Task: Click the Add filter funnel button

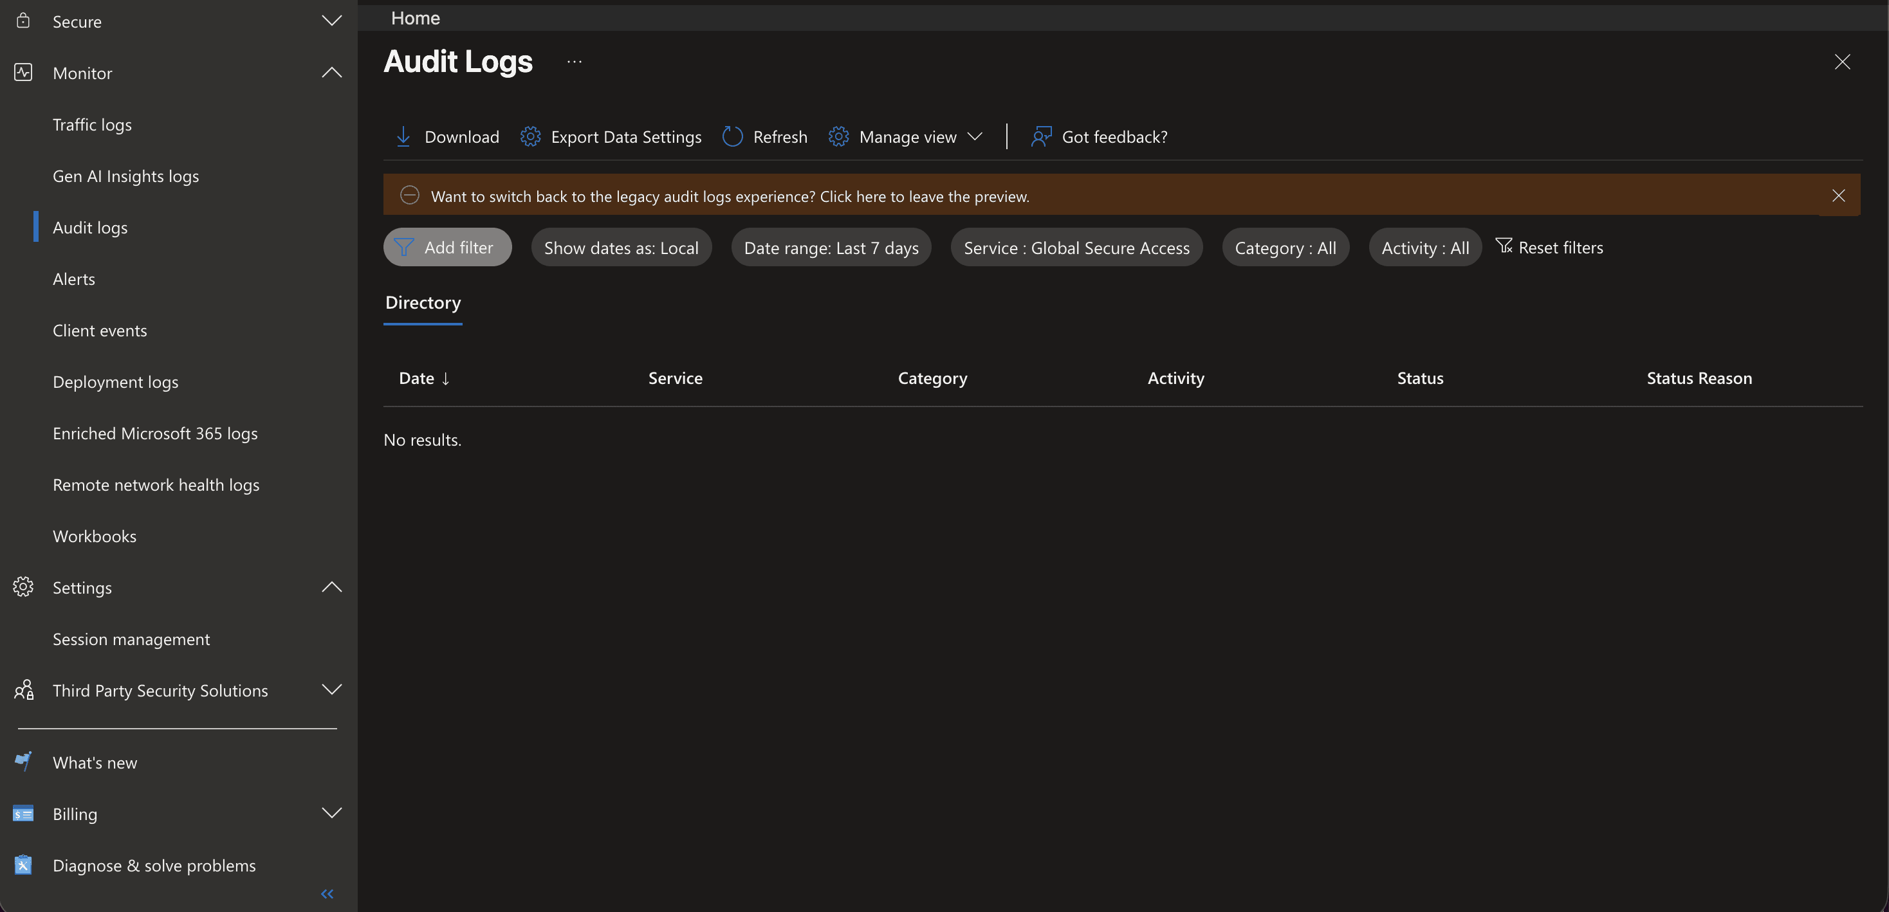Action: (x=447, y=248)
